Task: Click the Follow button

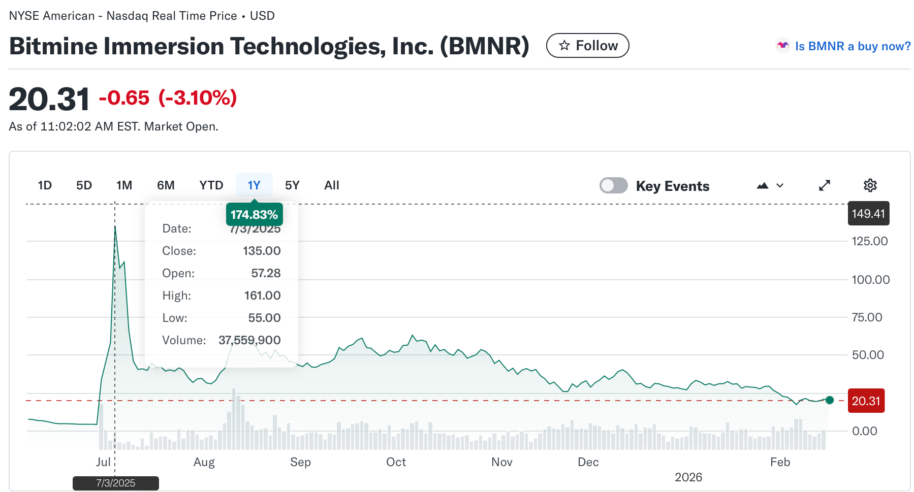Action: click(x=587, y=45)
